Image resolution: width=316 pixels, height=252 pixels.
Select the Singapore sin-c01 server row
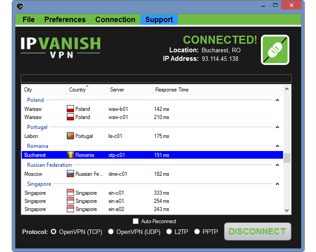click(x=152, y=192)
